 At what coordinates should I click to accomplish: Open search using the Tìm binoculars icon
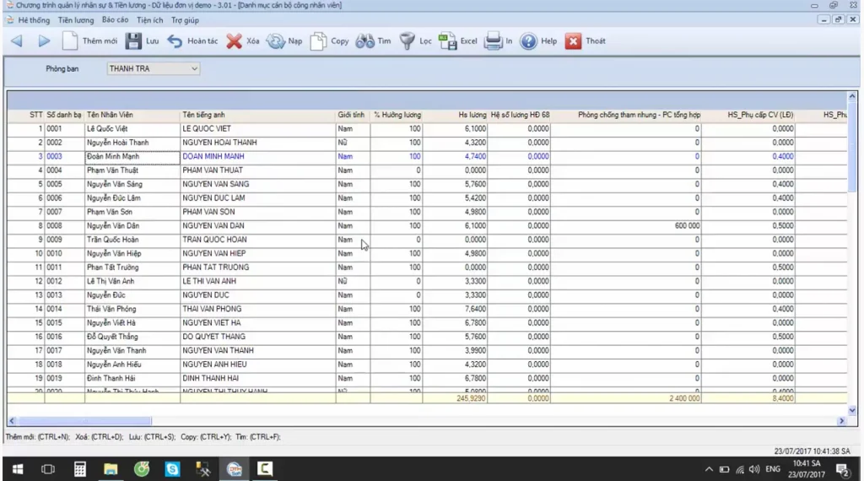point(364,41)
